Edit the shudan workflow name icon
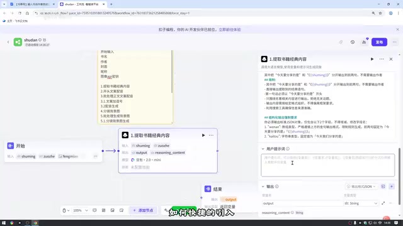Image resolution: width=403 pixels, height=226 pixels. pyautogui.click(x=45, y=40)
